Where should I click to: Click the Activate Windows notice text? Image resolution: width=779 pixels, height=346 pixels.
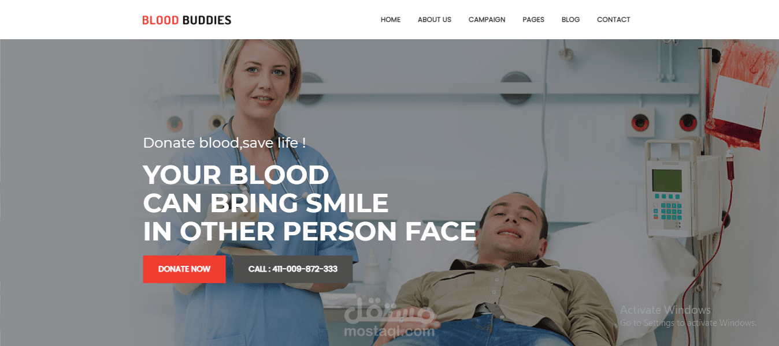click(x=688, y=316)
